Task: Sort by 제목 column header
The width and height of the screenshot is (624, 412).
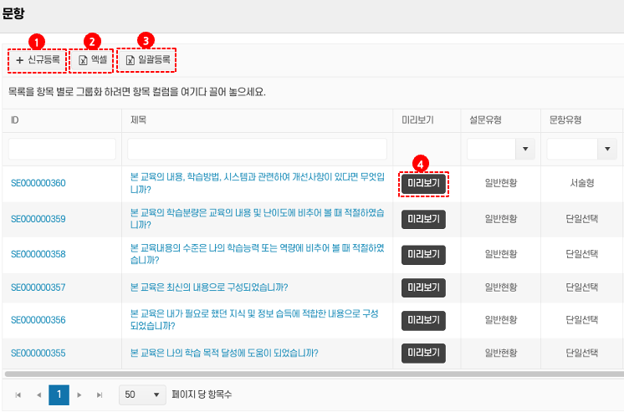Action: [139, 120]
